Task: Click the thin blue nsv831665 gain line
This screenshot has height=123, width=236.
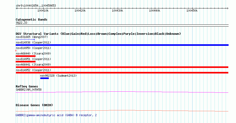Action: tap(25, 40)
